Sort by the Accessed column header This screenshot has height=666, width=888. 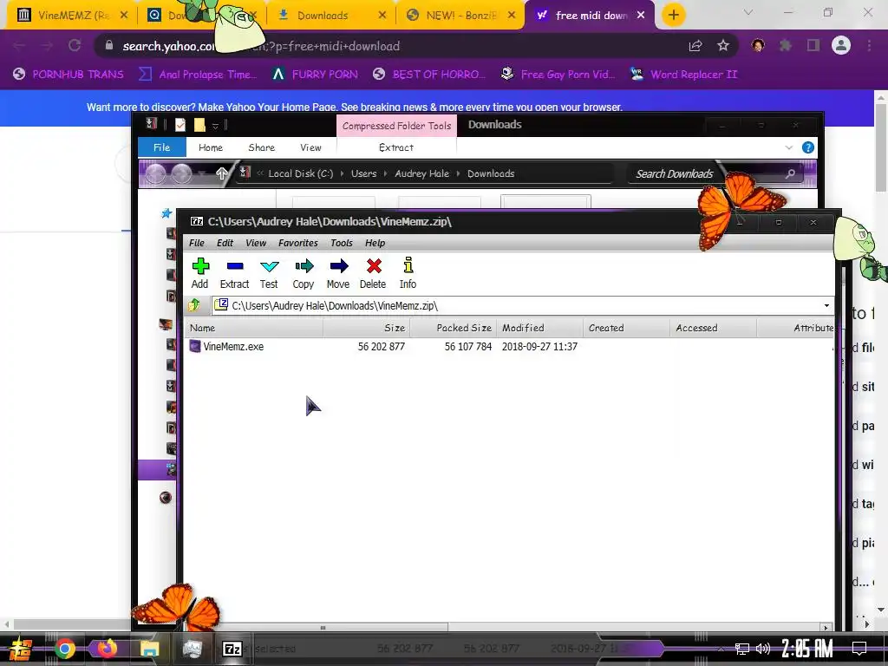713,328
